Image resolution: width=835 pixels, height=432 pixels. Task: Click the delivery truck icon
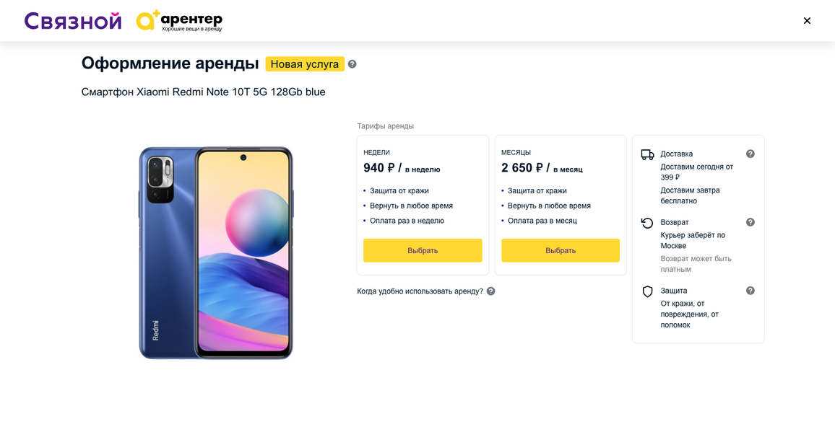(x=647, y=154)
